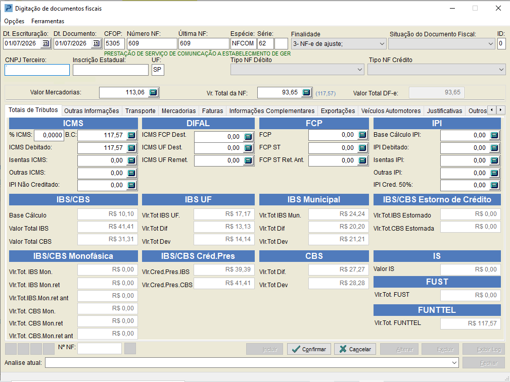The height and width of the screenshot is (382, 510).
Task: Switch to Justificativas tab
Action: tap(445, 111)
